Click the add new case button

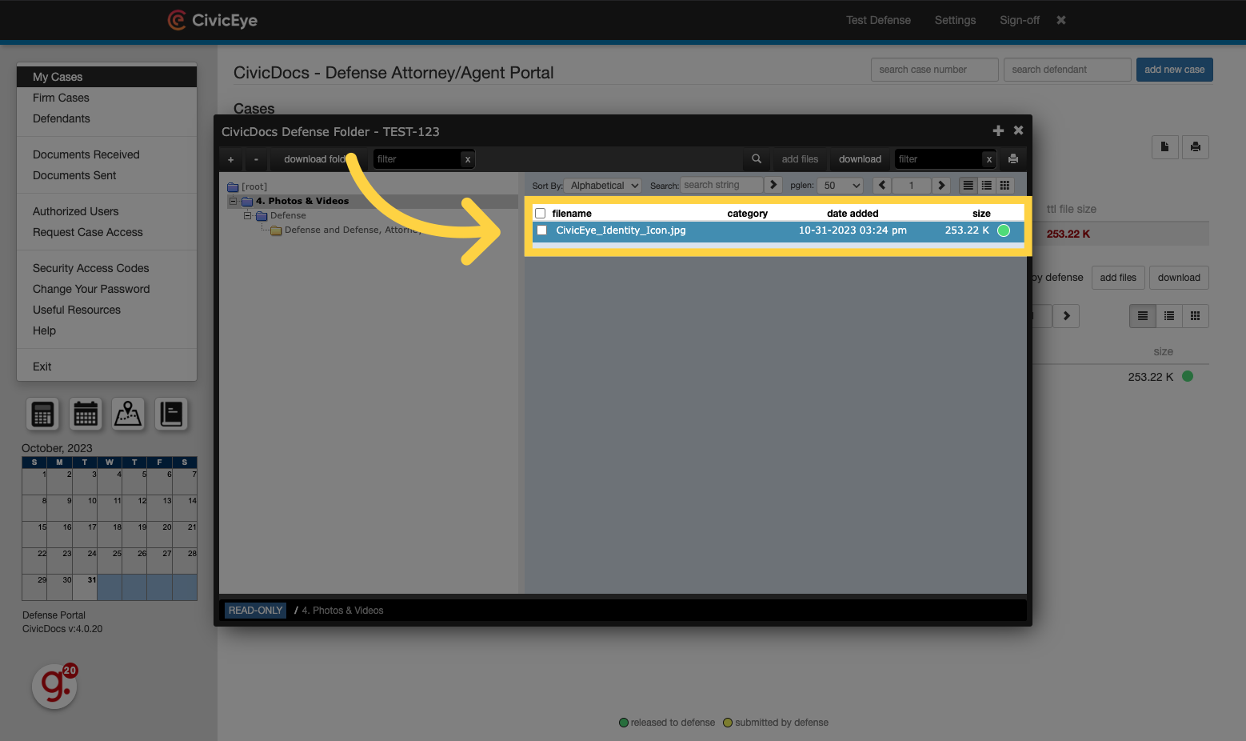(x=1174, y=70)
